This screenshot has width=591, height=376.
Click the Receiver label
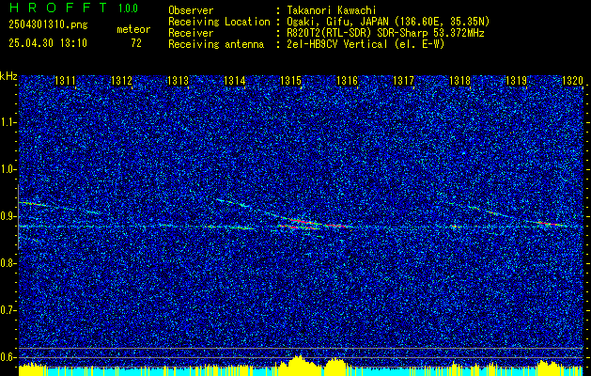click(x=191, y=33)
